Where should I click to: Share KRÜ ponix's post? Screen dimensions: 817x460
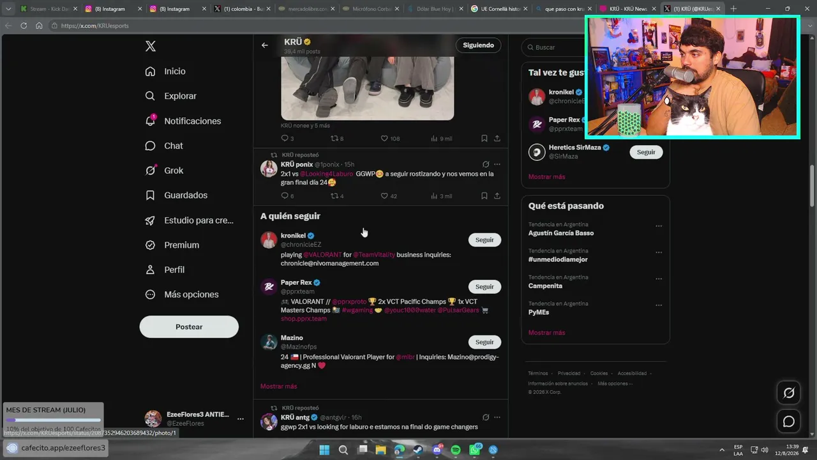pos(497,196)
